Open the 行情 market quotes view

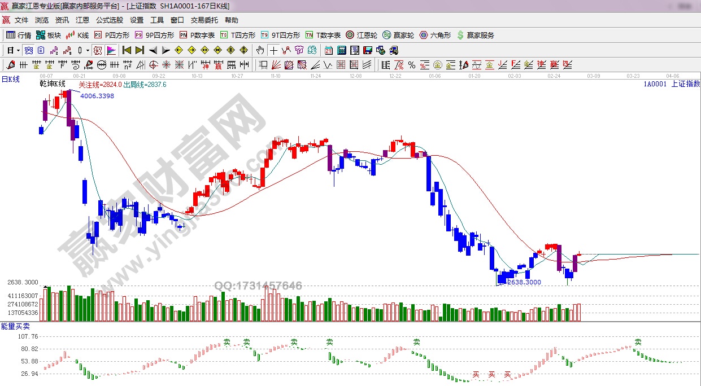click(19, 35)
